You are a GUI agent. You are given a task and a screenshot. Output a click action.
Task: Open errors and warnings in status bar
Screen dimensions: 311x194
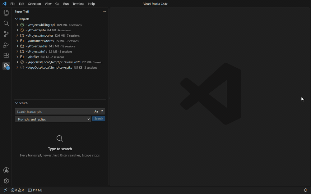pos(17,190)
